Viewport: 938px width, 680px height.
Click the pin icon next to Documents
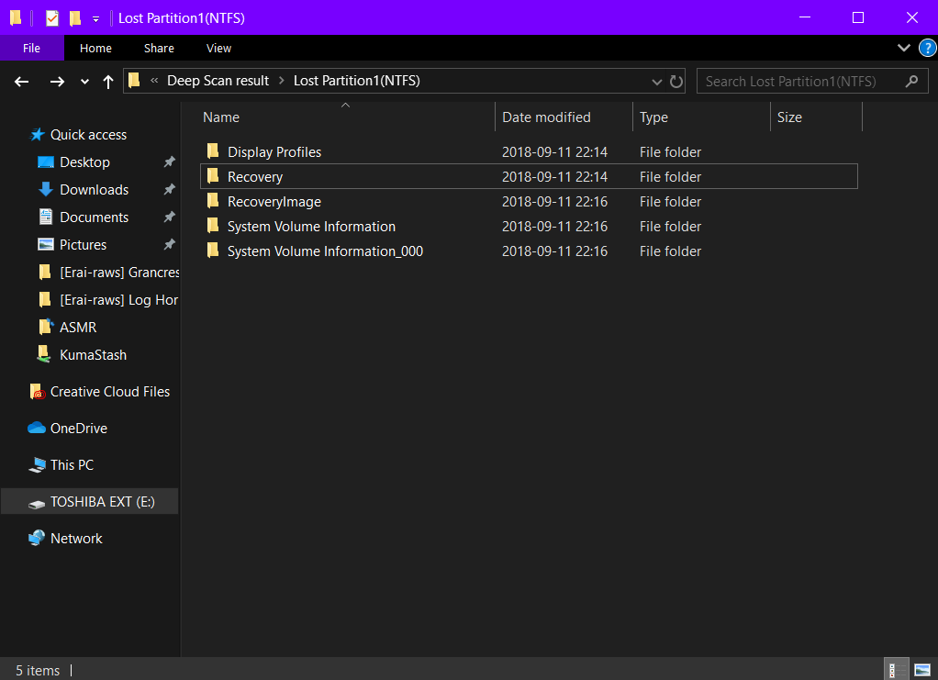tap(169, 217)
